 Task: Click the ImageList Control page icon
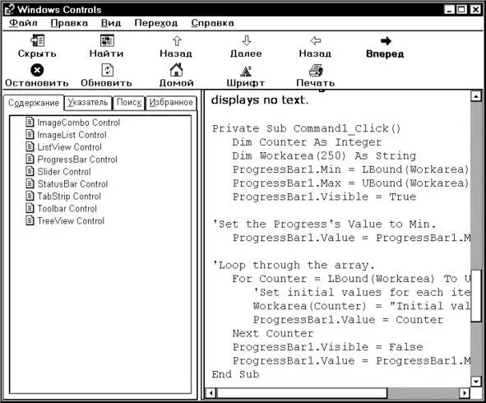[30, 134]
